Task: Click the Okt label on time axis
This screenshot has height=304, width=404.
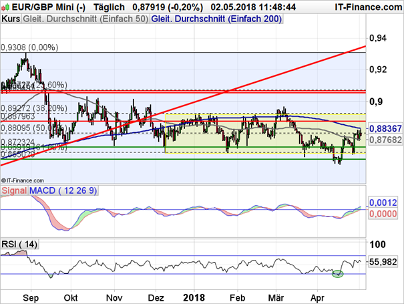Action: tap(71, 298)
